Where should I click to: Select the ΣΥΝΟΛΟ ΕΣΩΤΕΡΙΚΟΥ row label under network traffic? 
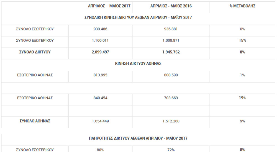35,29
